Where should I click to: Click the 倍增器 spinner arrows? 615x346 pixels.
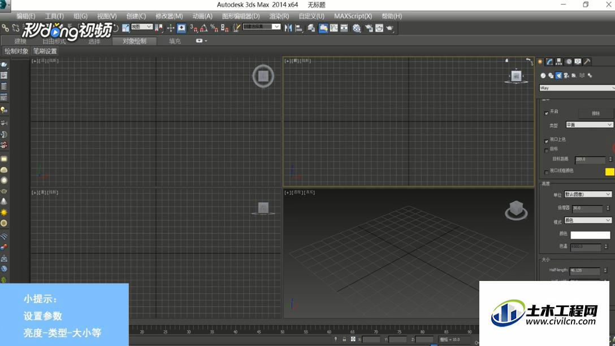(x=608, y=208)
